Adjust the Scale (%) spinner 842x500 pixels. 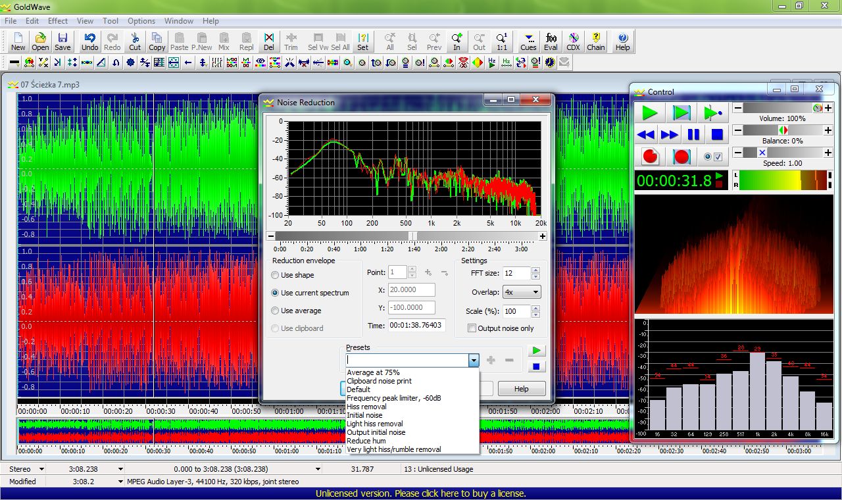(536, 311)
